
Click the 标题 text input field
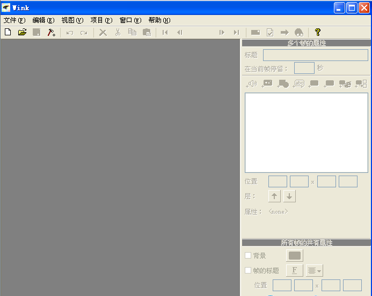point(315,55)
